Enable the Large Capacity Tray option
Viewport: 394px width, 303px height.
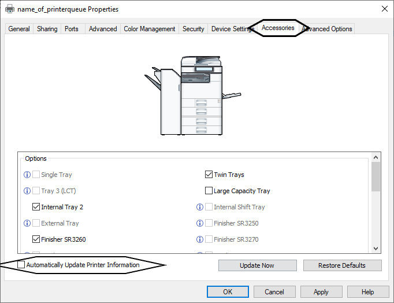(x=209, y=191)
